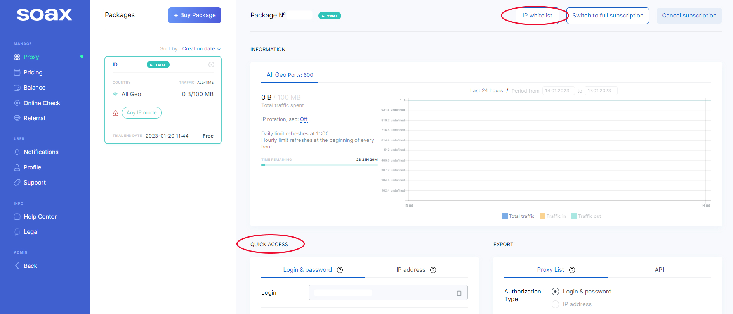Switch to All Geo Ports: 600 tab
733x314 pixels.
coord(290,75)
